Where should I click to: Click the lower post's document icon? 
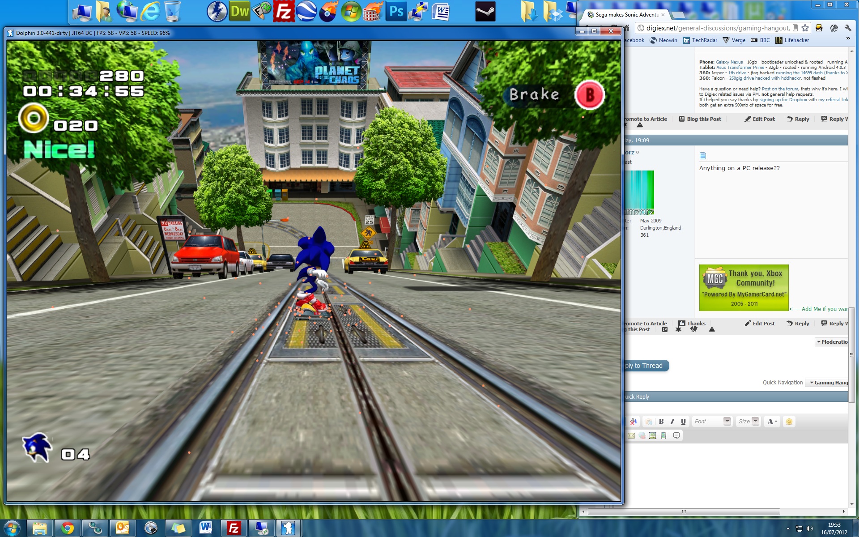[702, 156]
